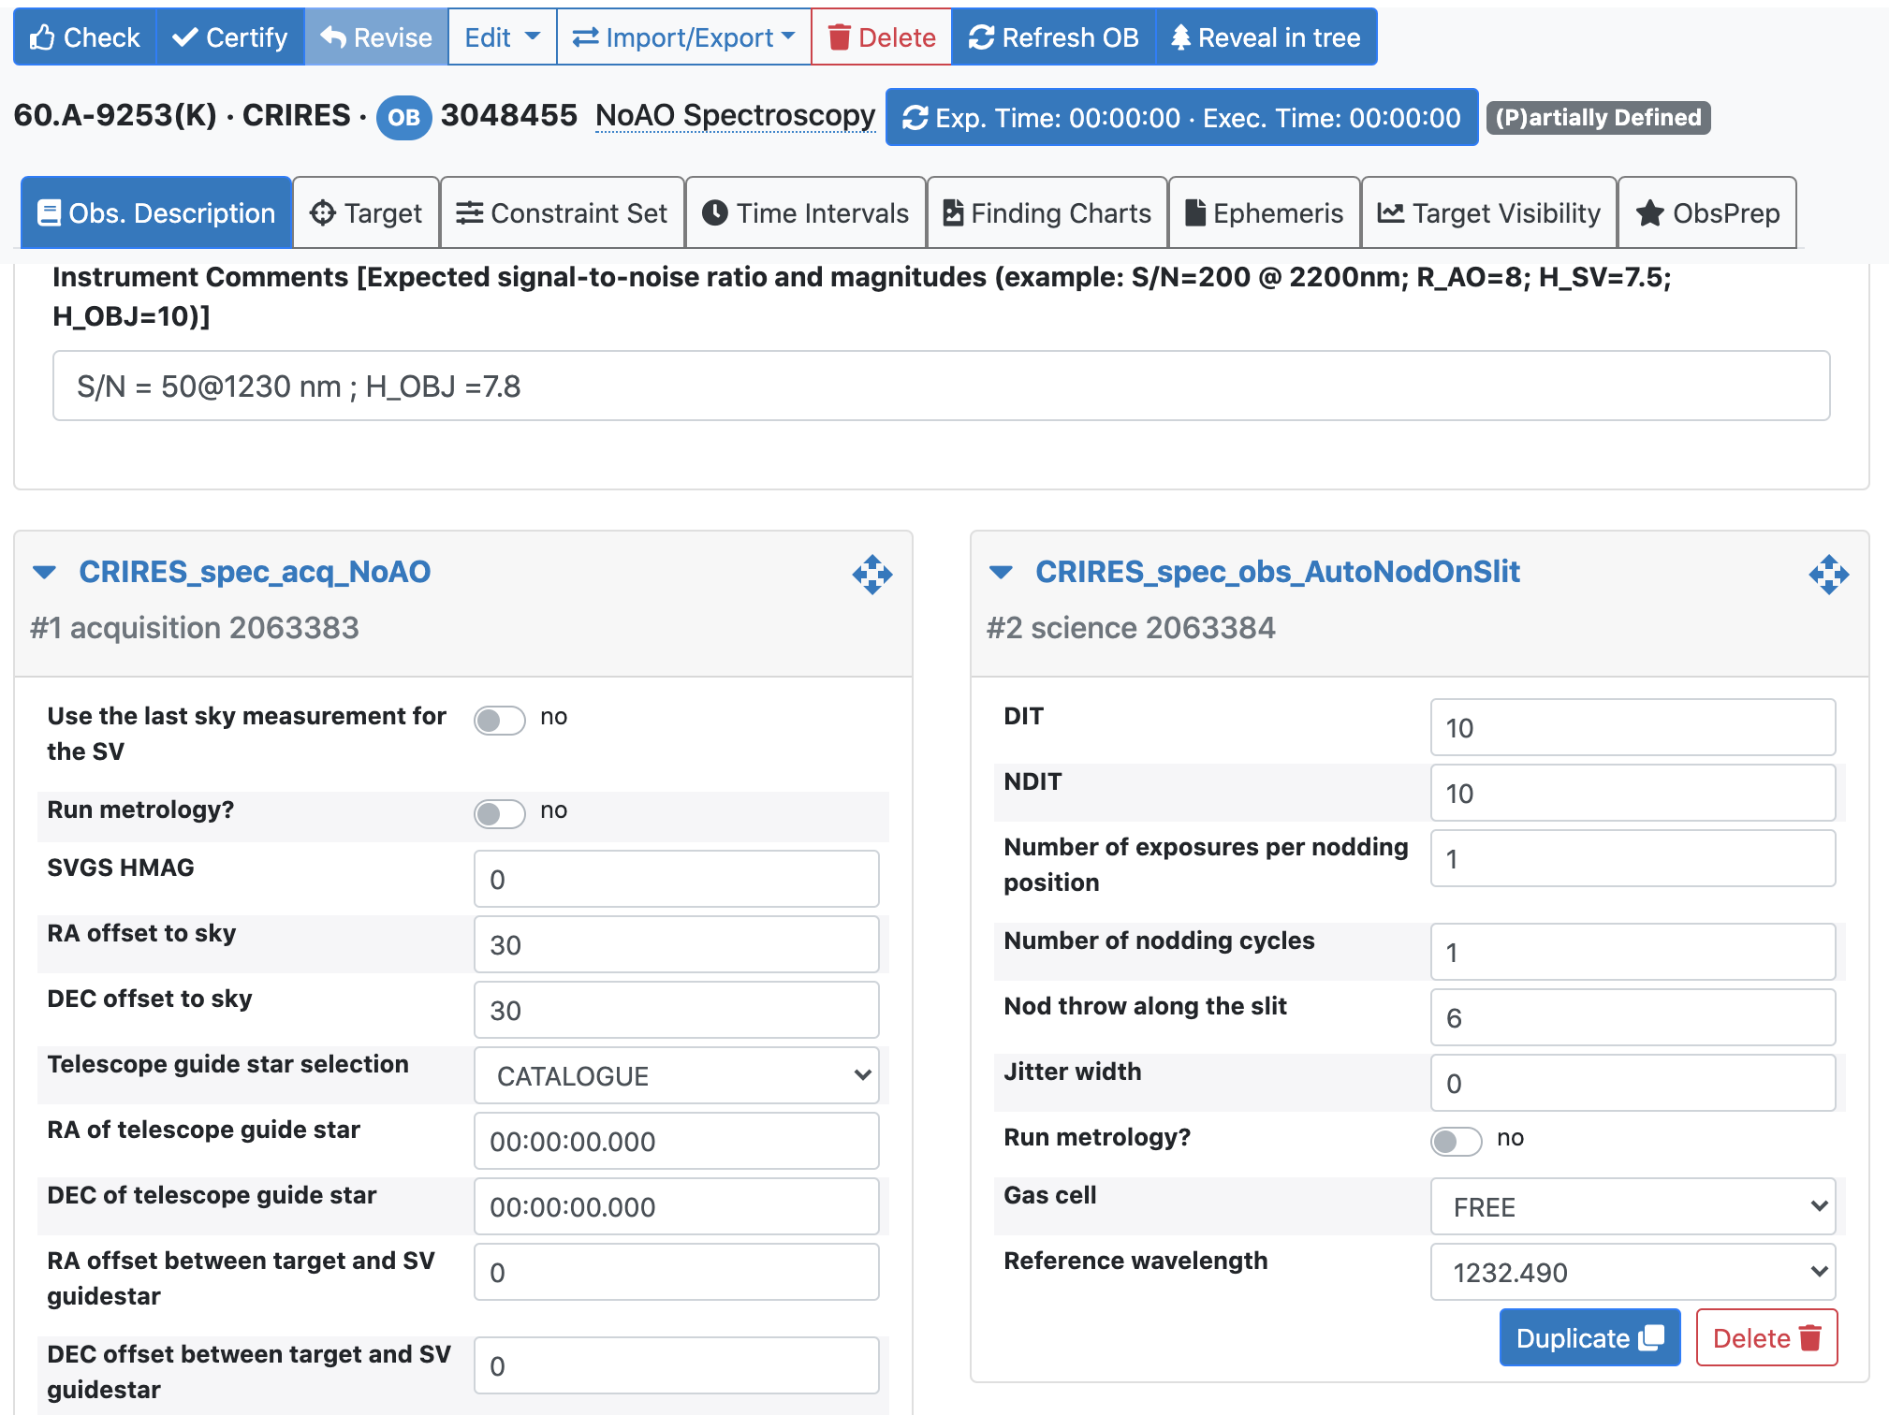Click the thumbs-up Check button

[84, 37]
